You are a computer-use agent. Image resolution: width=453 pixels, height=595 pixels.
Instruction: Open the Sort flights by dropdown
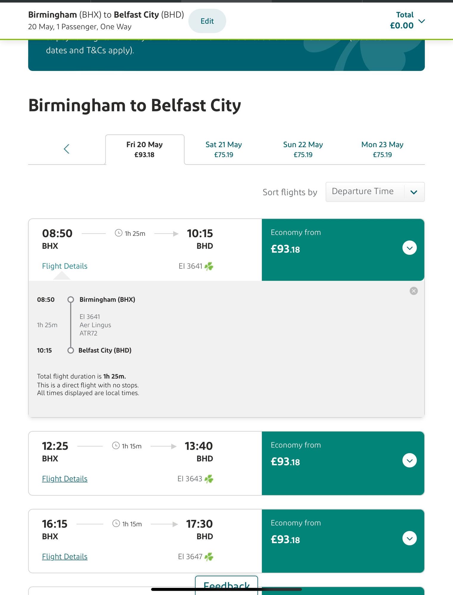tap(375, 192)
